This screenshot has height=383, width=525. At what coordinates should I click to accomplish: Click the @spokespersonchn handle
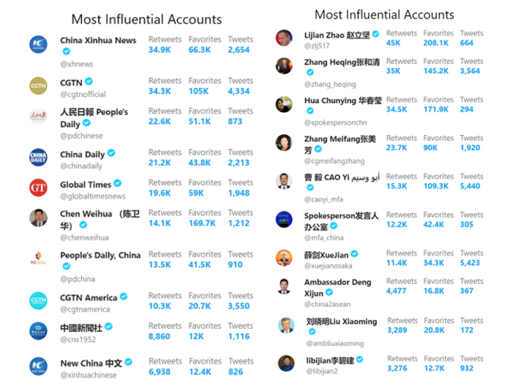(x=336, y=123)
